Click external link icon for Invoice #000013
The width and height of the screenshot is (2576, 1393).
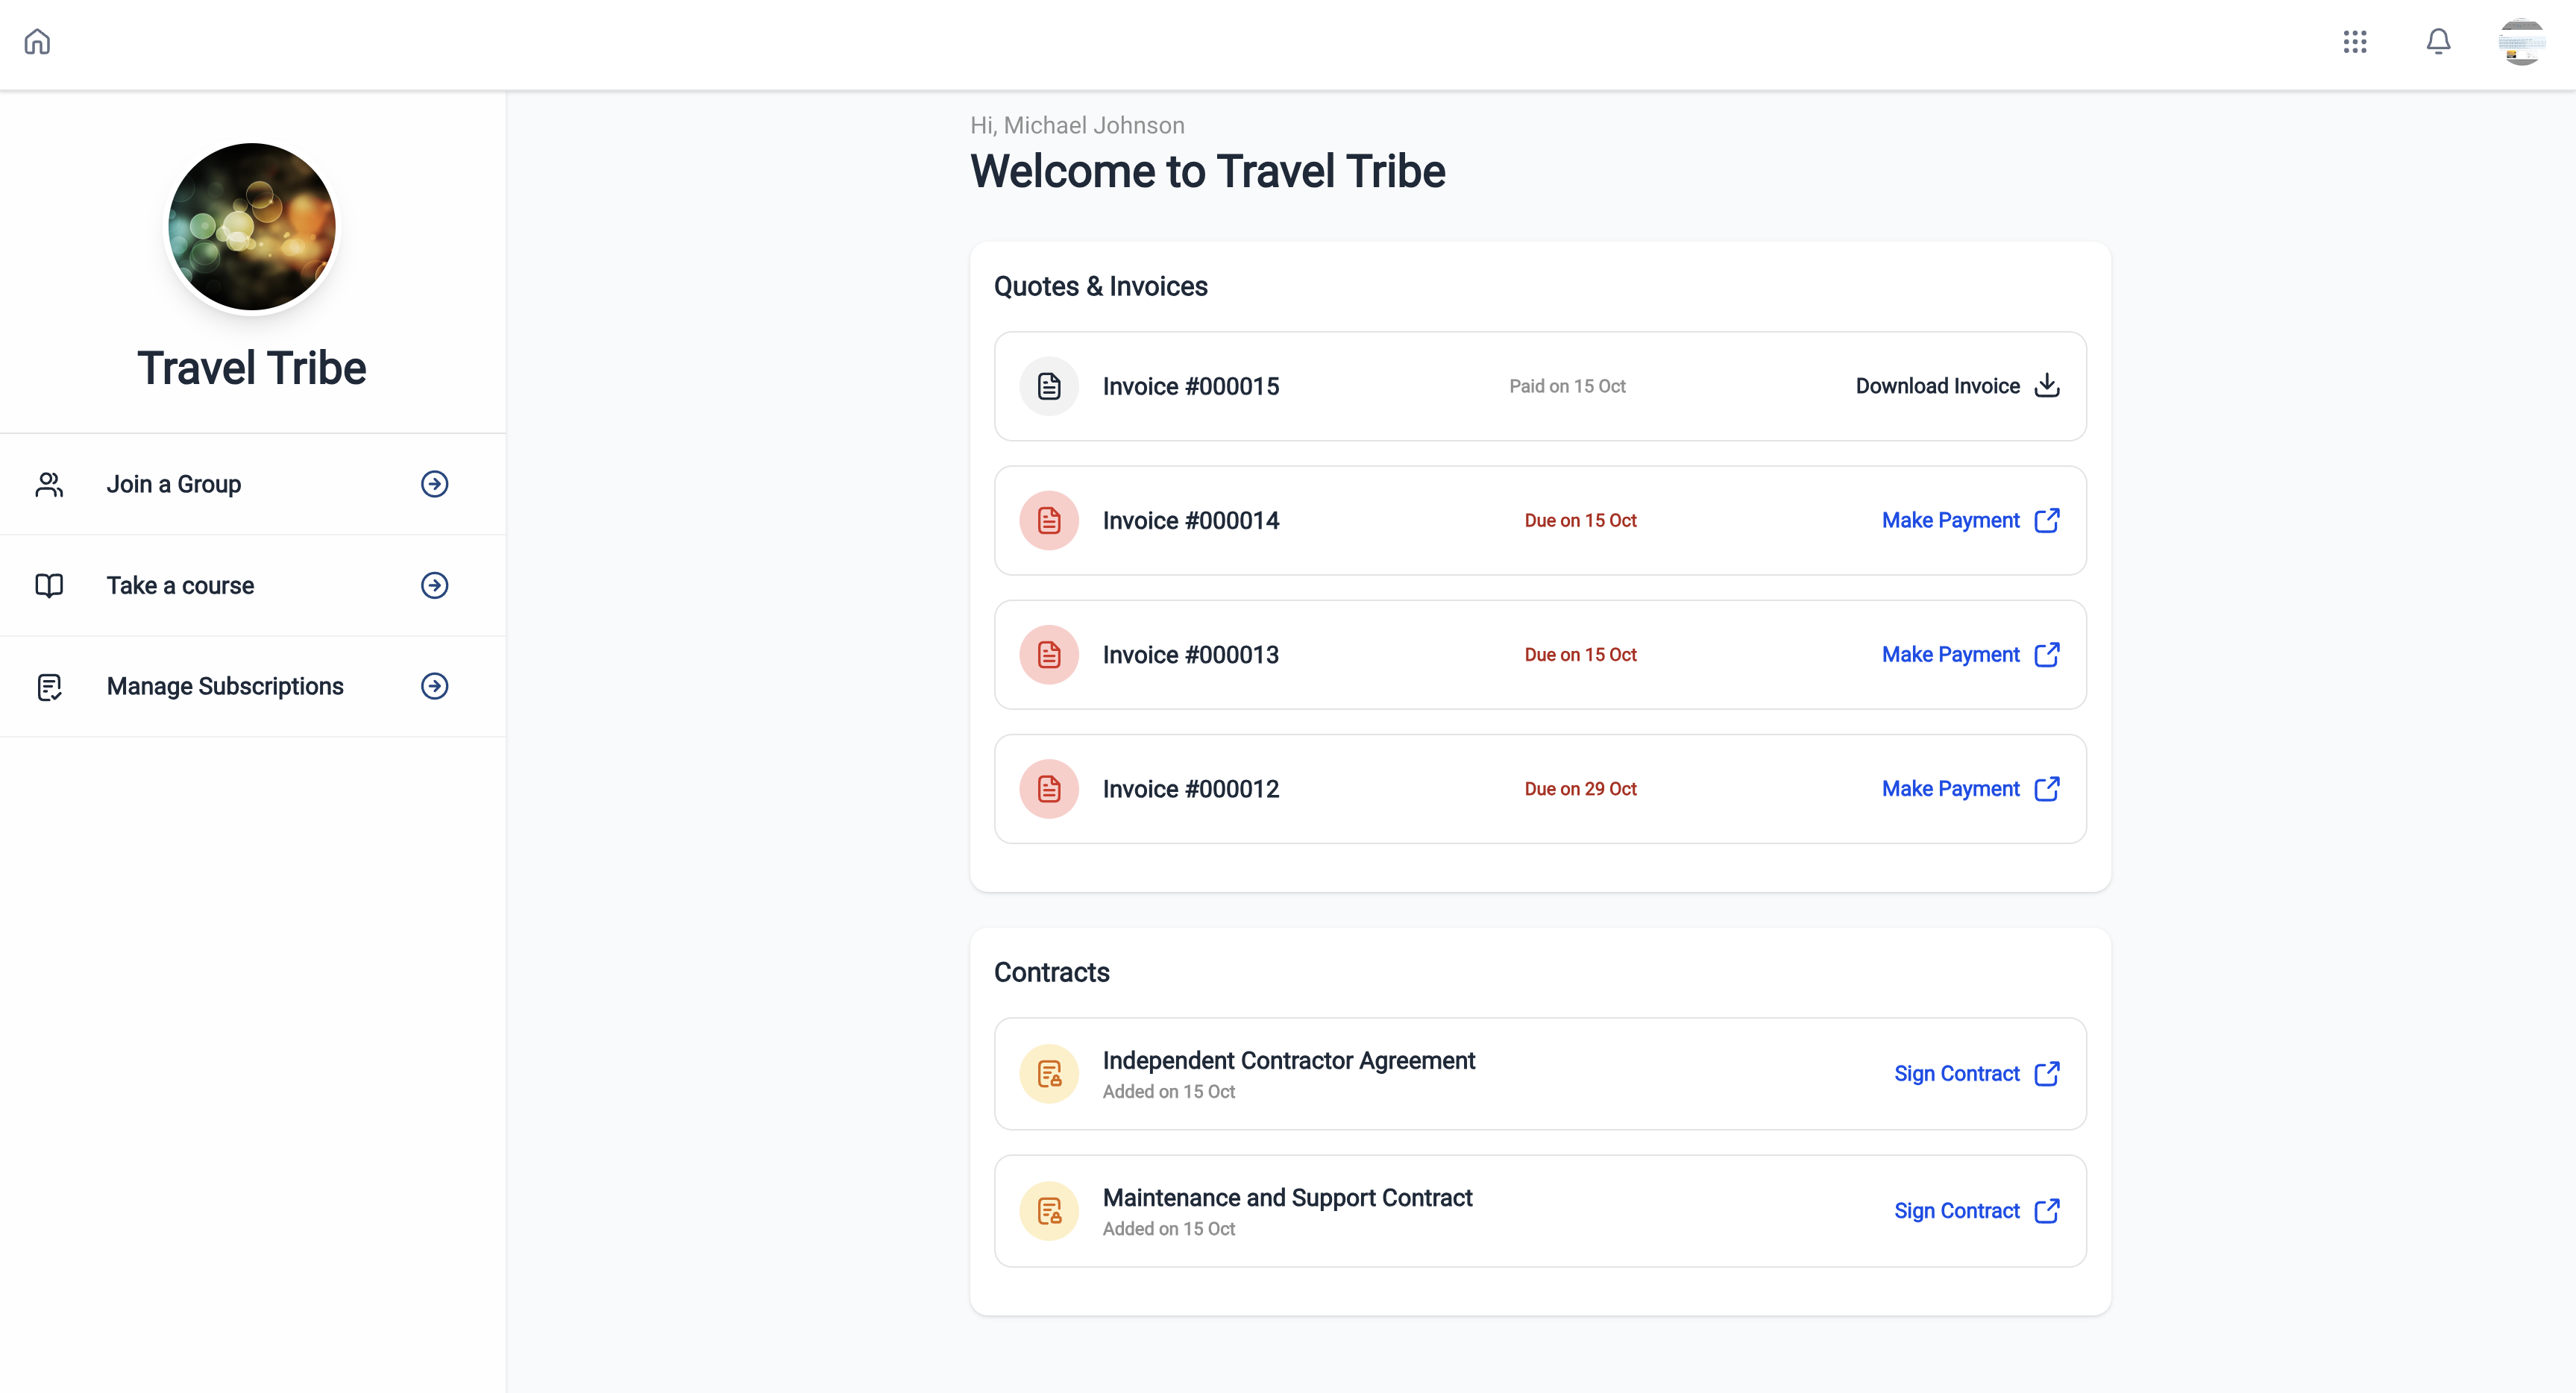[2047, 655]
